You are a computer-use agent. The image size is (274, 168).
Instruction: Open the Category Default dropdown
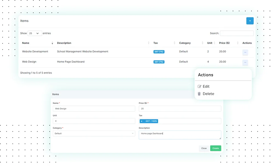[94, 134]
